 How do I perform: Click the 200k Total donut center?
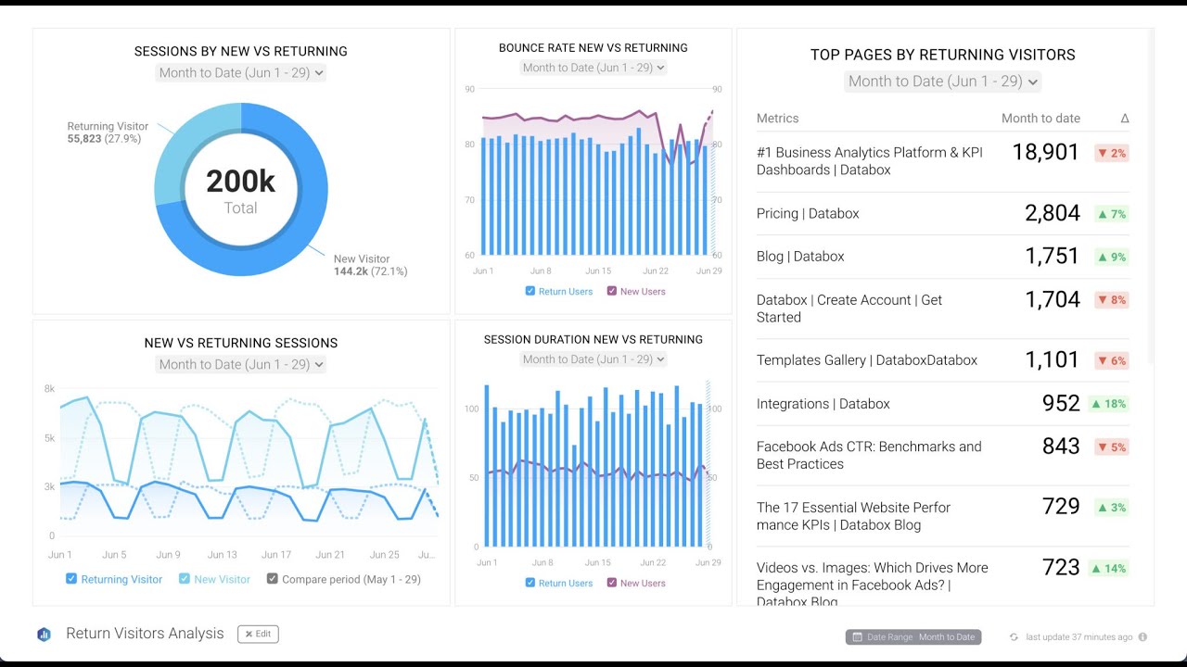(241, 190)
